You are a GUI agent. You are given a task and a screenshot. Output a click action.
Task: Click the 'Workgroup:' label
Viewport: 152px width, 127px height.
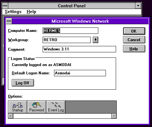[x=18, y=40]
